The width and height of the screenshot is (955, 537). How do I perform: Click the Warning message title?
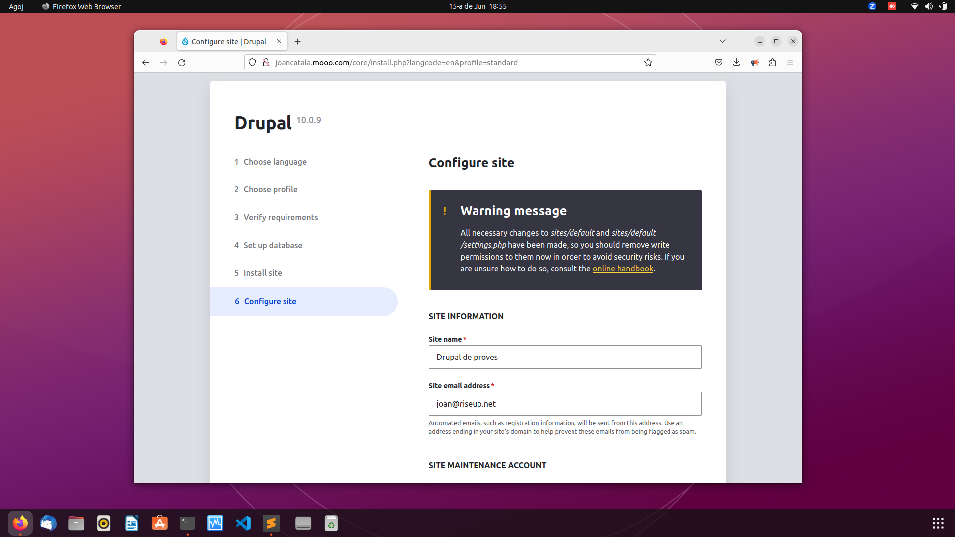pyautogui.click(x=513, y=211)
